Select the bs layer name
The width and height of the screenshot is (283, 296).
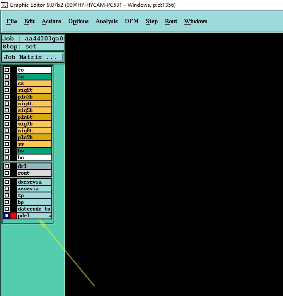(x=35, y=151)
